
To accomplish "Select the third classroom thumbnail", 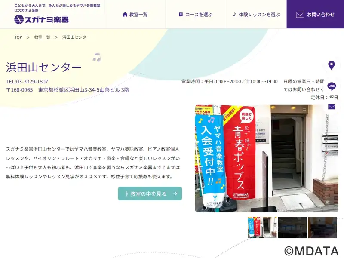I will pyautogui.click(x=322, y=227).
